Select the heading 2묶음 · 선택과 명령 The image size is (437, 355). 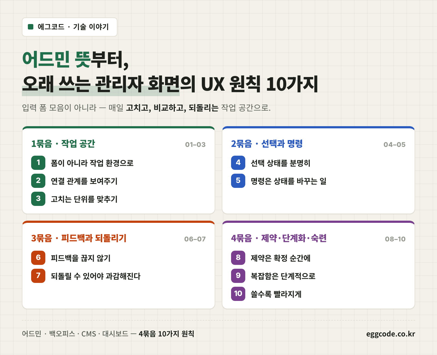(267, 144)
